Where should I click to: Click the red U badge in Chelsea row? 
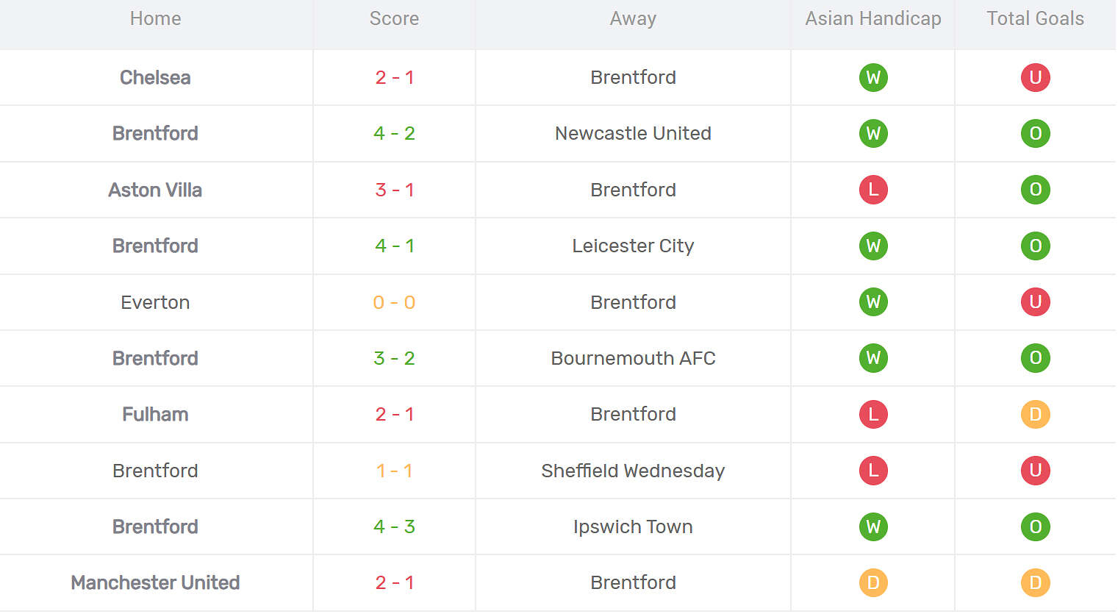(x=1035, y=77)
